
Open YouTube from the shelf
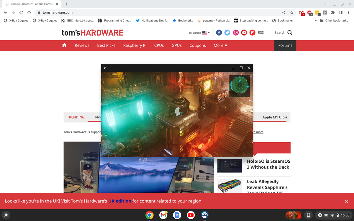[x=191, y=215]
